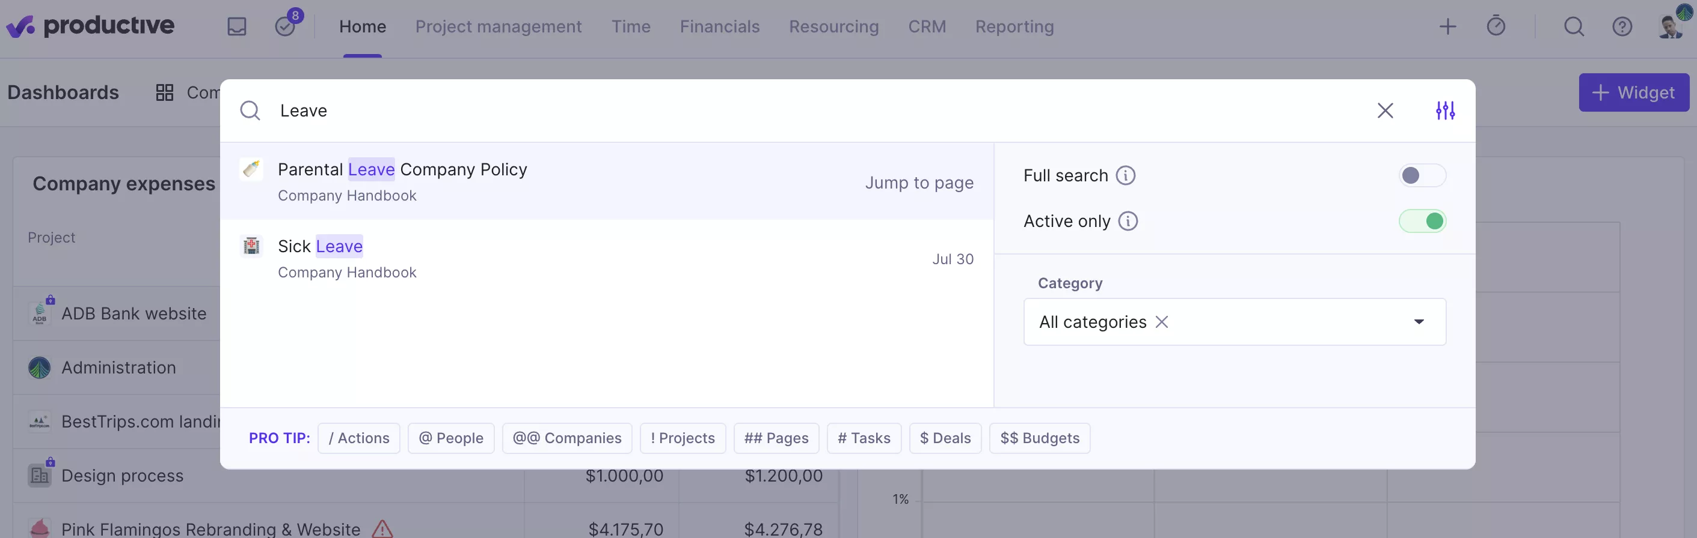Viewport: 1697px width, 538px height.
Task: Go to the Home tab
Action: (363, 26)
